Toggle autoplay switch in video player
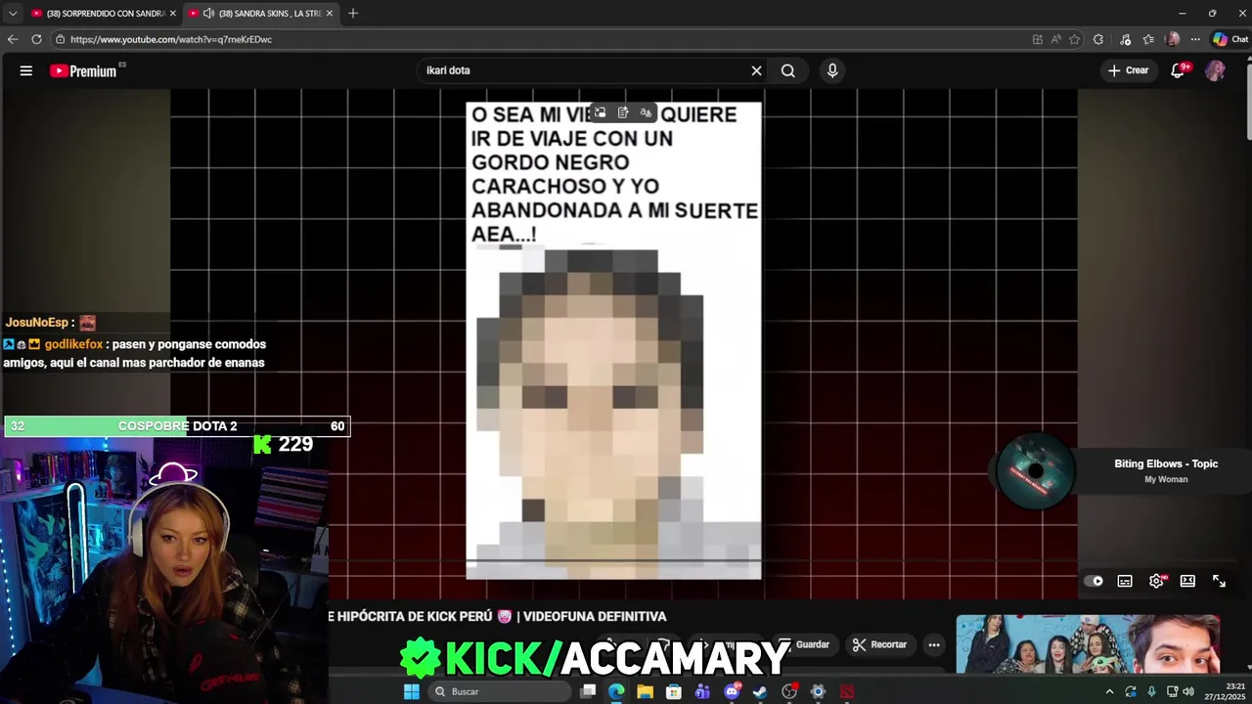 pos(1094,581)
